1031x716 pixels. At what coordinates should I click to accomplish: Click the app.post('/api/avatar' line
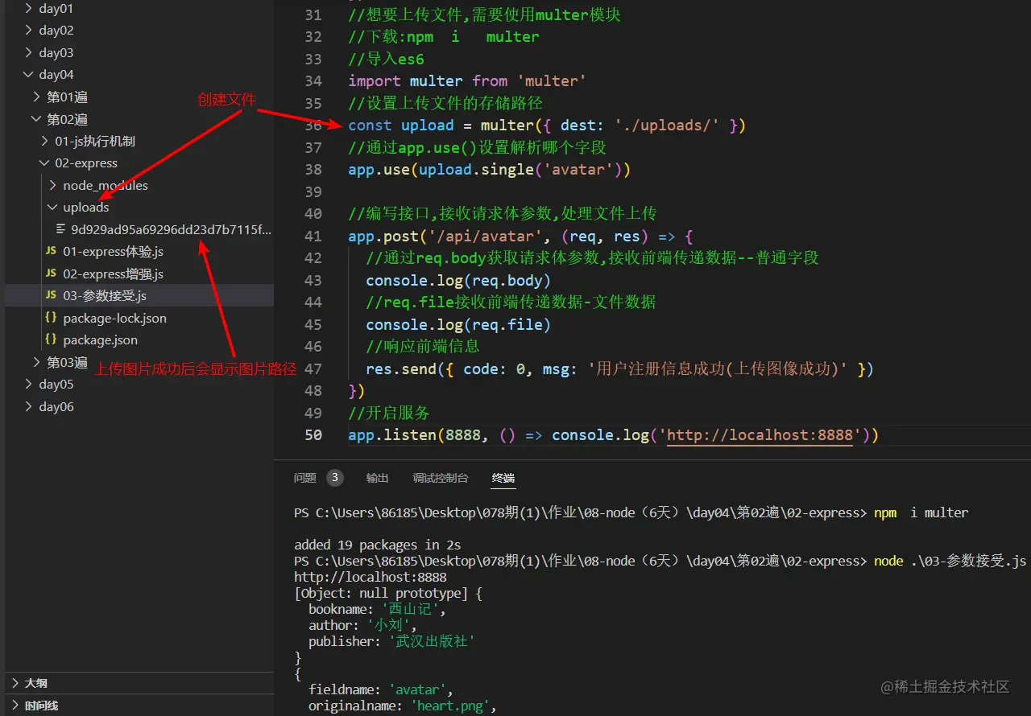[x=520, y=237]
